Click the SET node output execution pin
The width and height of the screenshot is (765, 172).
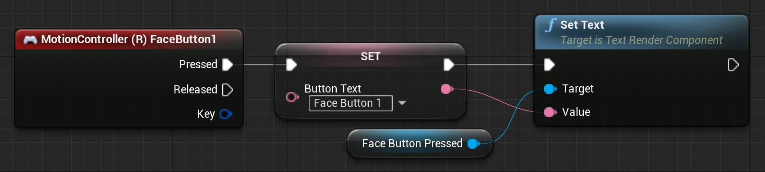(449, 65)
